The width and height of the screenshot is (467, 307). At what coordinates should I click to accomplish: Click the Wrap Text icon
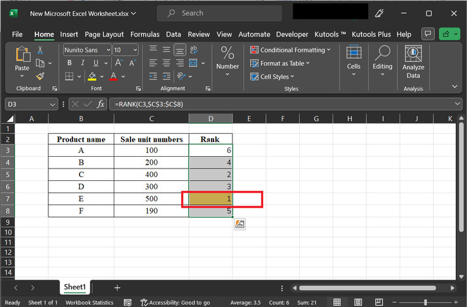[193, 50]
